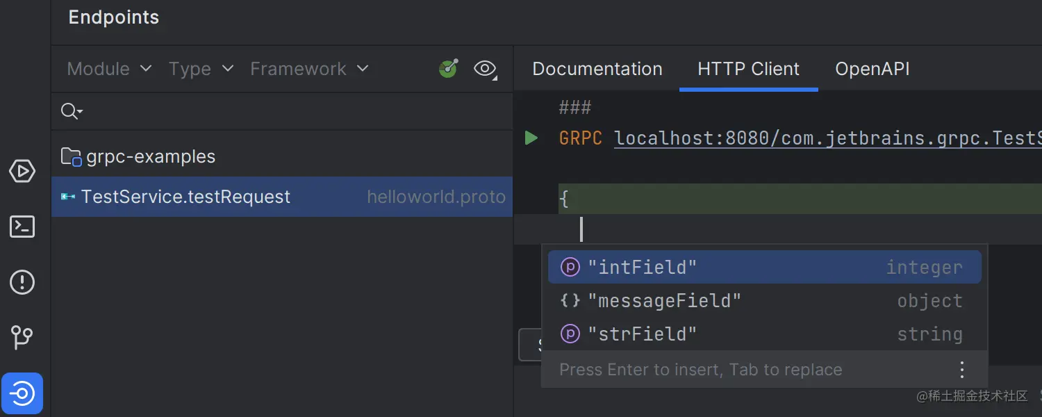This screenshot has width=1042, height=417.
Task: Select the Endpoints tool window icon
Action: coord(22,393)
